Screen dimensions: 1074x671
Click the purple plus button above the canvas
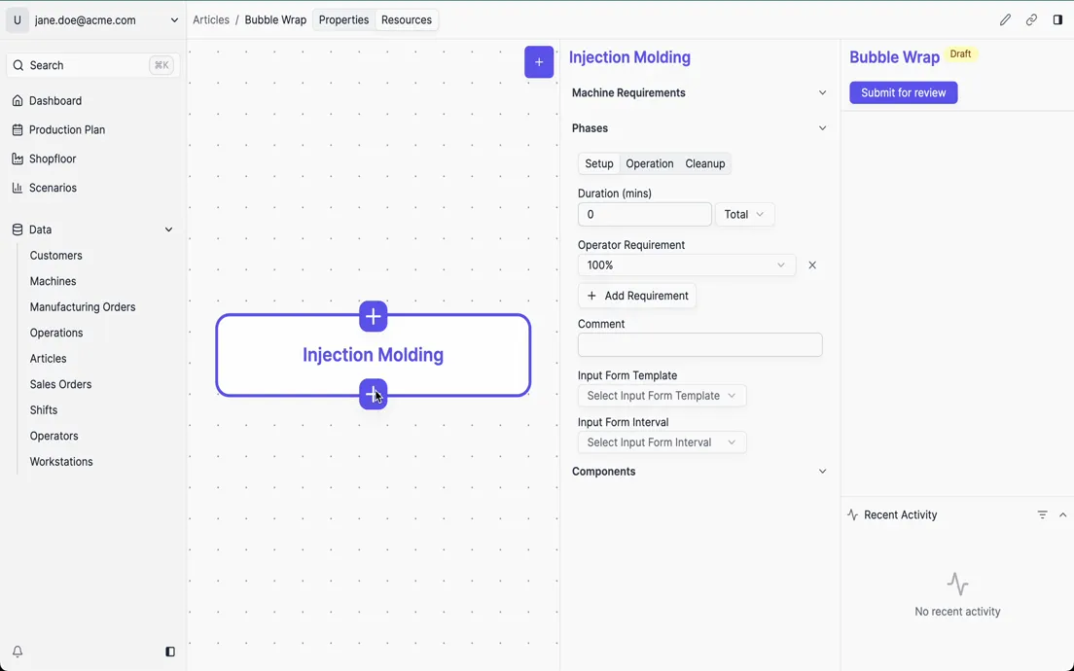[539, 62]
